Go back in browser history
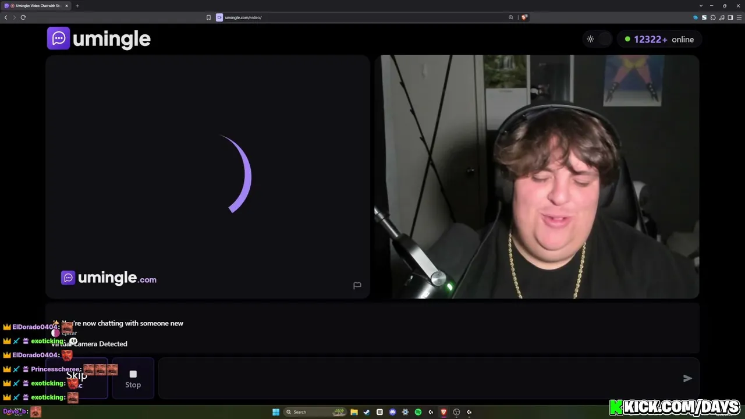 point(6,17)
